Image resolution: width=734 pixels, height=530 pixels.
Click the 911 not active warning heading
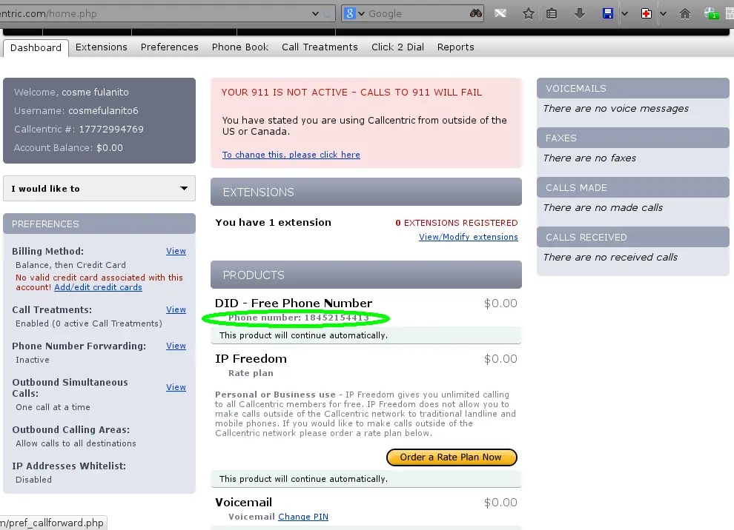351,92
